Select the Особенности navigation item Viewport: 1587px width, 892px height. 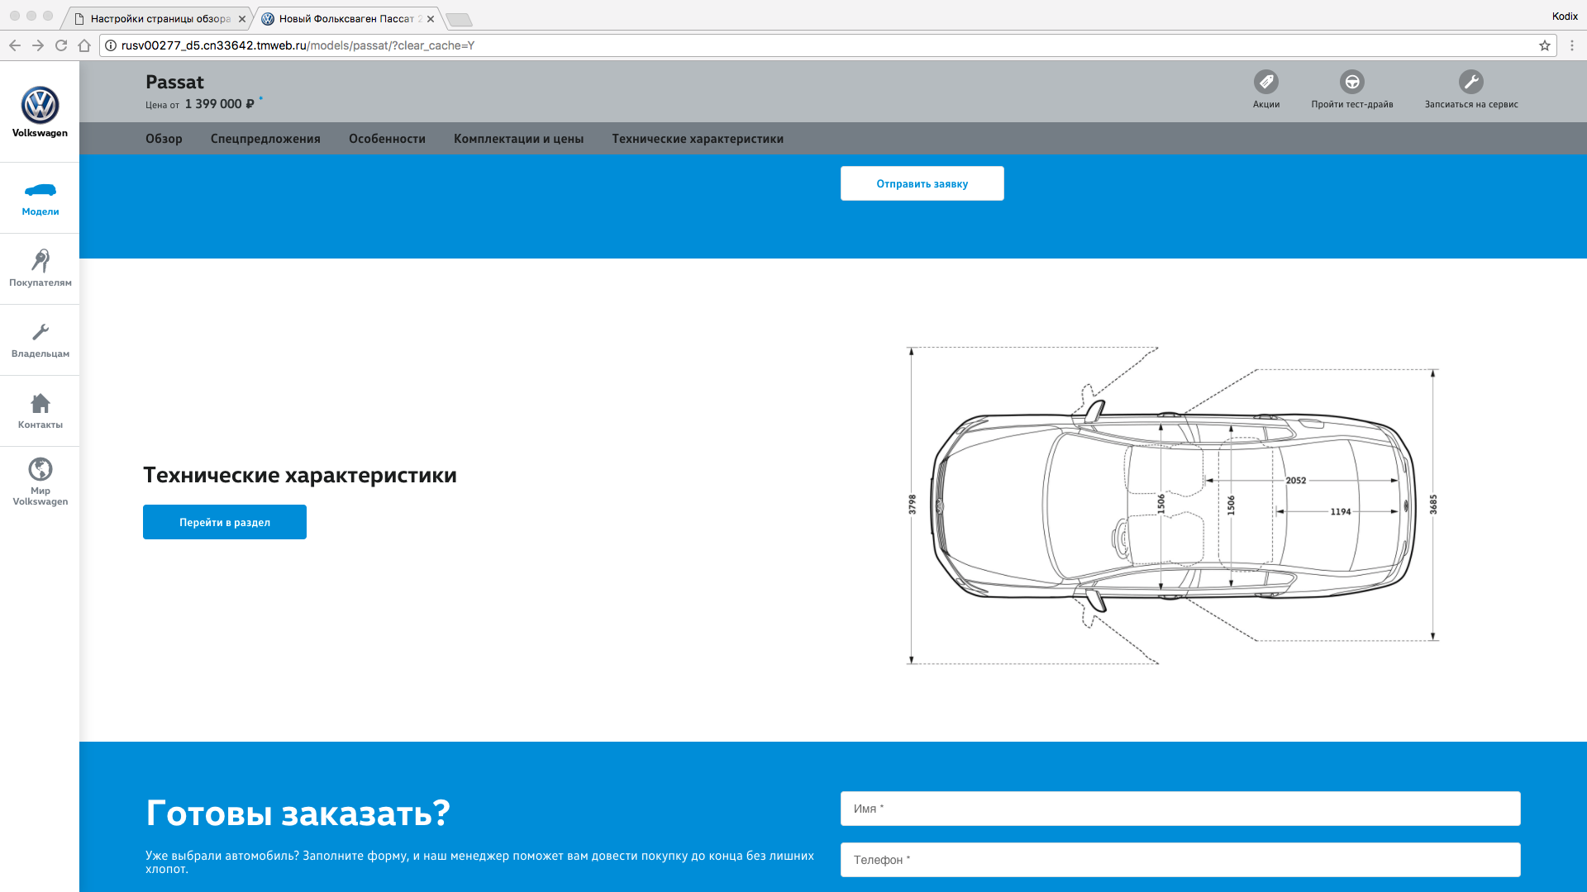click(x=387, y=139)
